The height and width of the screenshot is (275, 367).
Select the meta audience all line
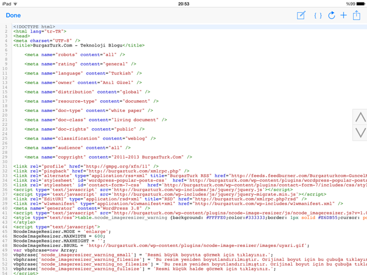(x=77, y=148)
